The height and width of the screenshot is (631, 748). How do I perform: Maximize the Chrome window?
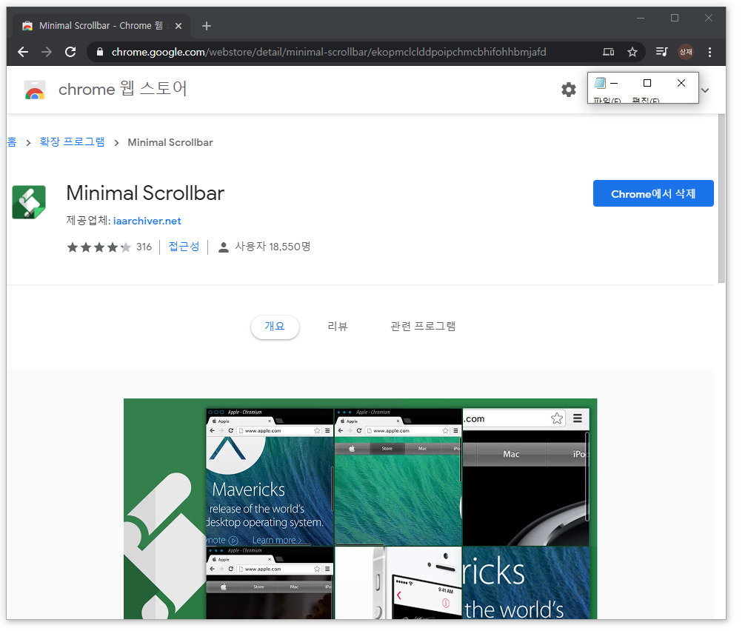pos(675,18)
